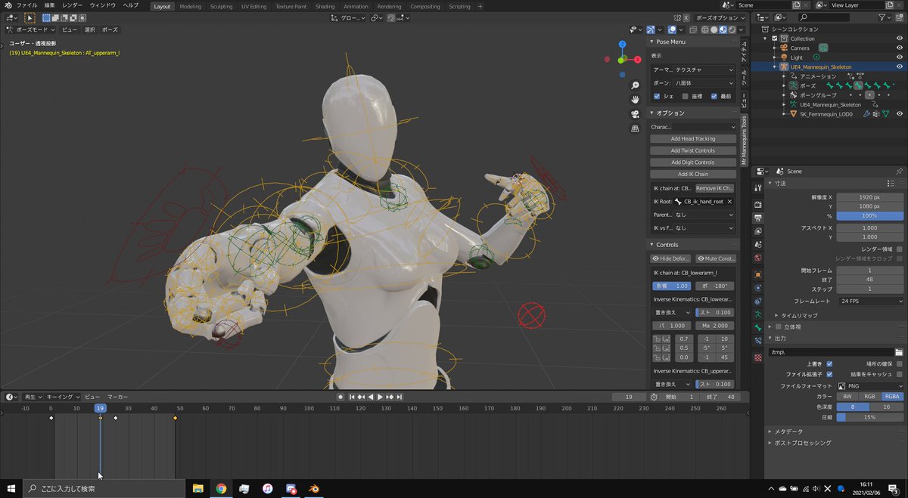Open the Tool properties wrench icon
908x498 pixels.
pyautogui.click(x=758, y=186)
